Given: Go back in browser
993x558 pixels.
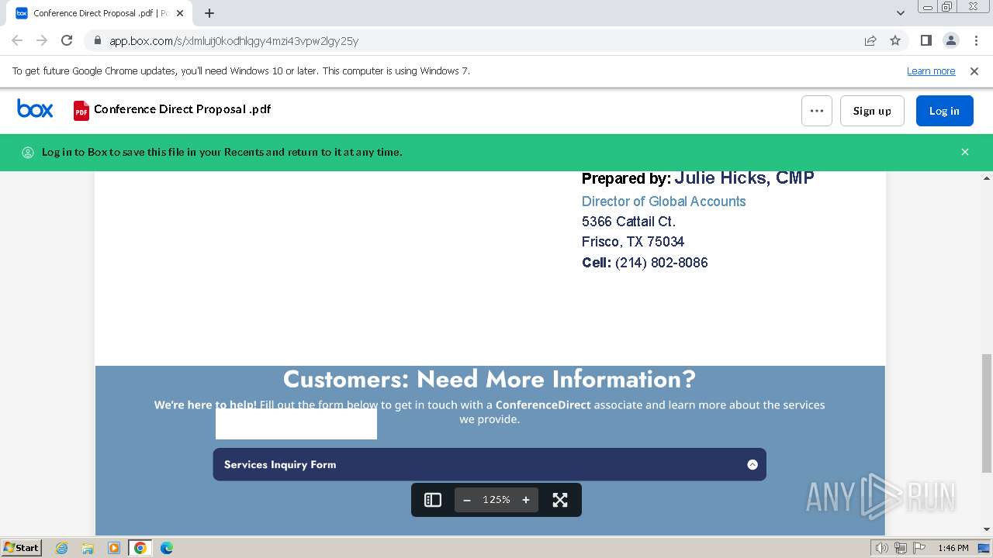Looking at the screenshot, I should 17,40.
